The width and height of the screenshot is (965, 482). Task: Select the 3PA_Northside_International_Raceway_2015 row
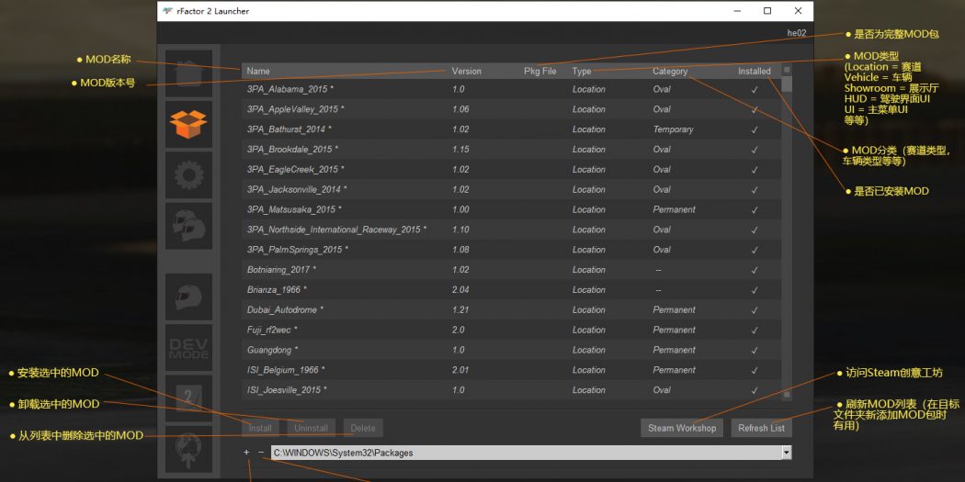pyautogui.click(x=511, y=230)
